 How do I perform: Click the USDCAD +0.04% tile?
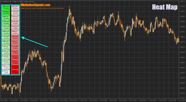pos(6,22)
